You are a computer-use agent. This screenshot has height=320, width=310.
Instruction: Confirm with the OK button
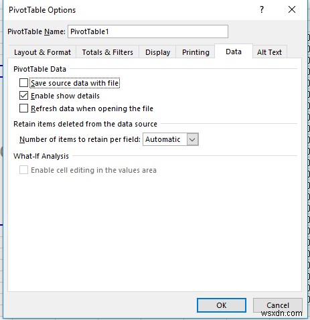point(222,305)
